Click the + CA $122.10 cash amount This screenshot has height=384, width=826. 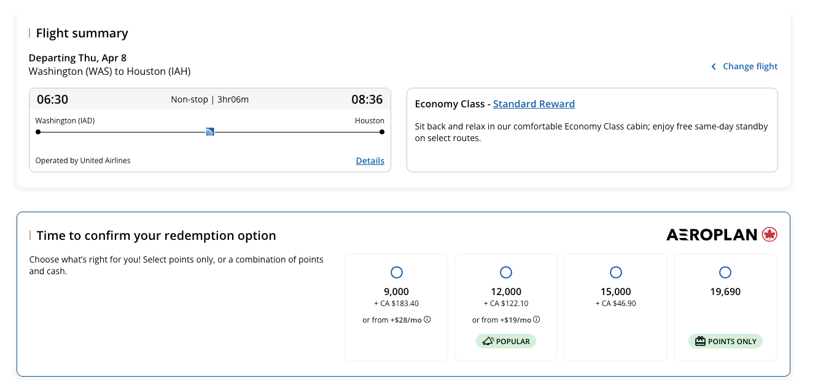click(x=505, y=304)
